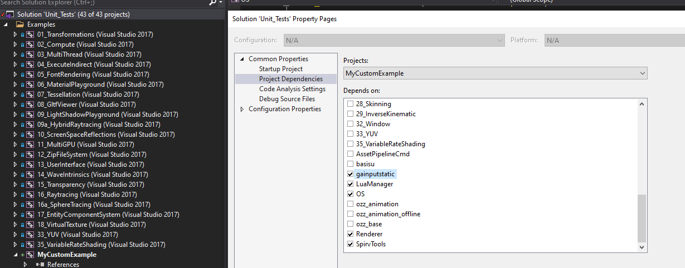Click the 16_Raytracing project icon
This screenshot has height=268, width=685.
pos(30,195)
